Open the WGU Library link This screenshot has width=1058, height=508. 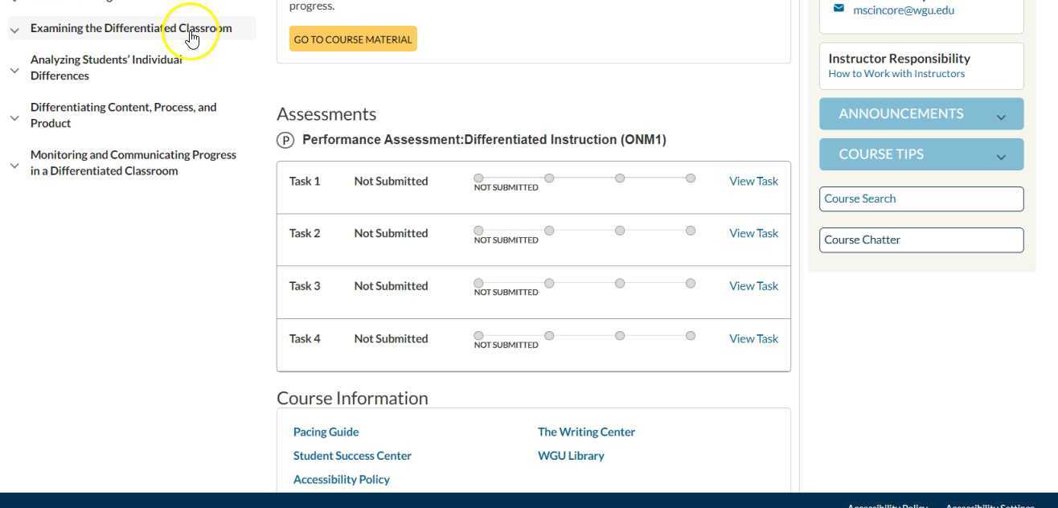pos(571,456)
